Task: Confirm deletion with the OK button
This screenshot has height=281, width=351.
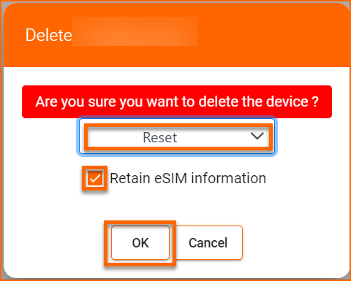Action: tap(140, 242)
